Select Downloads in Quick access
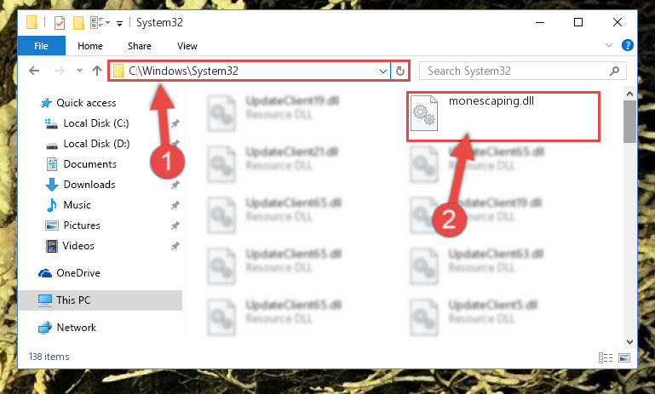This screenshot has width=655, height=394. pyautogui.click(x=89, y=185)
